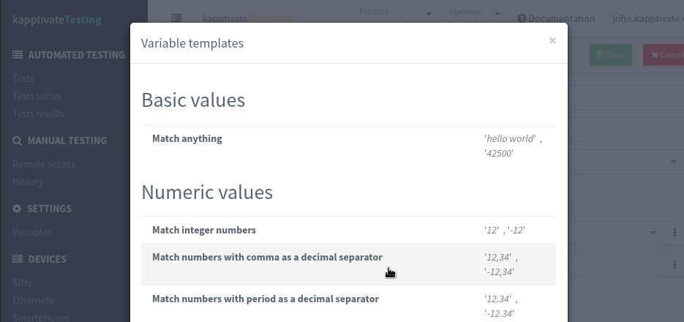
Task: Click the Manual Testing magnifier icon
Action: tap(18, 141)
